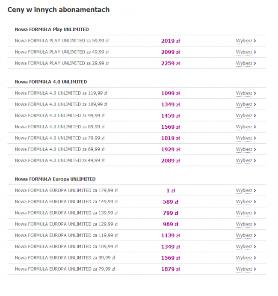Click the 2019 zł price
The image size is (278, 296).
171,41
